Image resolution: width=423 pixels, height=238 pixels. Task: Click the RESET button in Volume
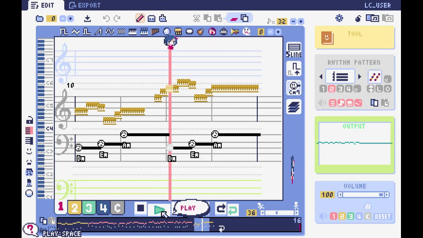coord(382,217)
